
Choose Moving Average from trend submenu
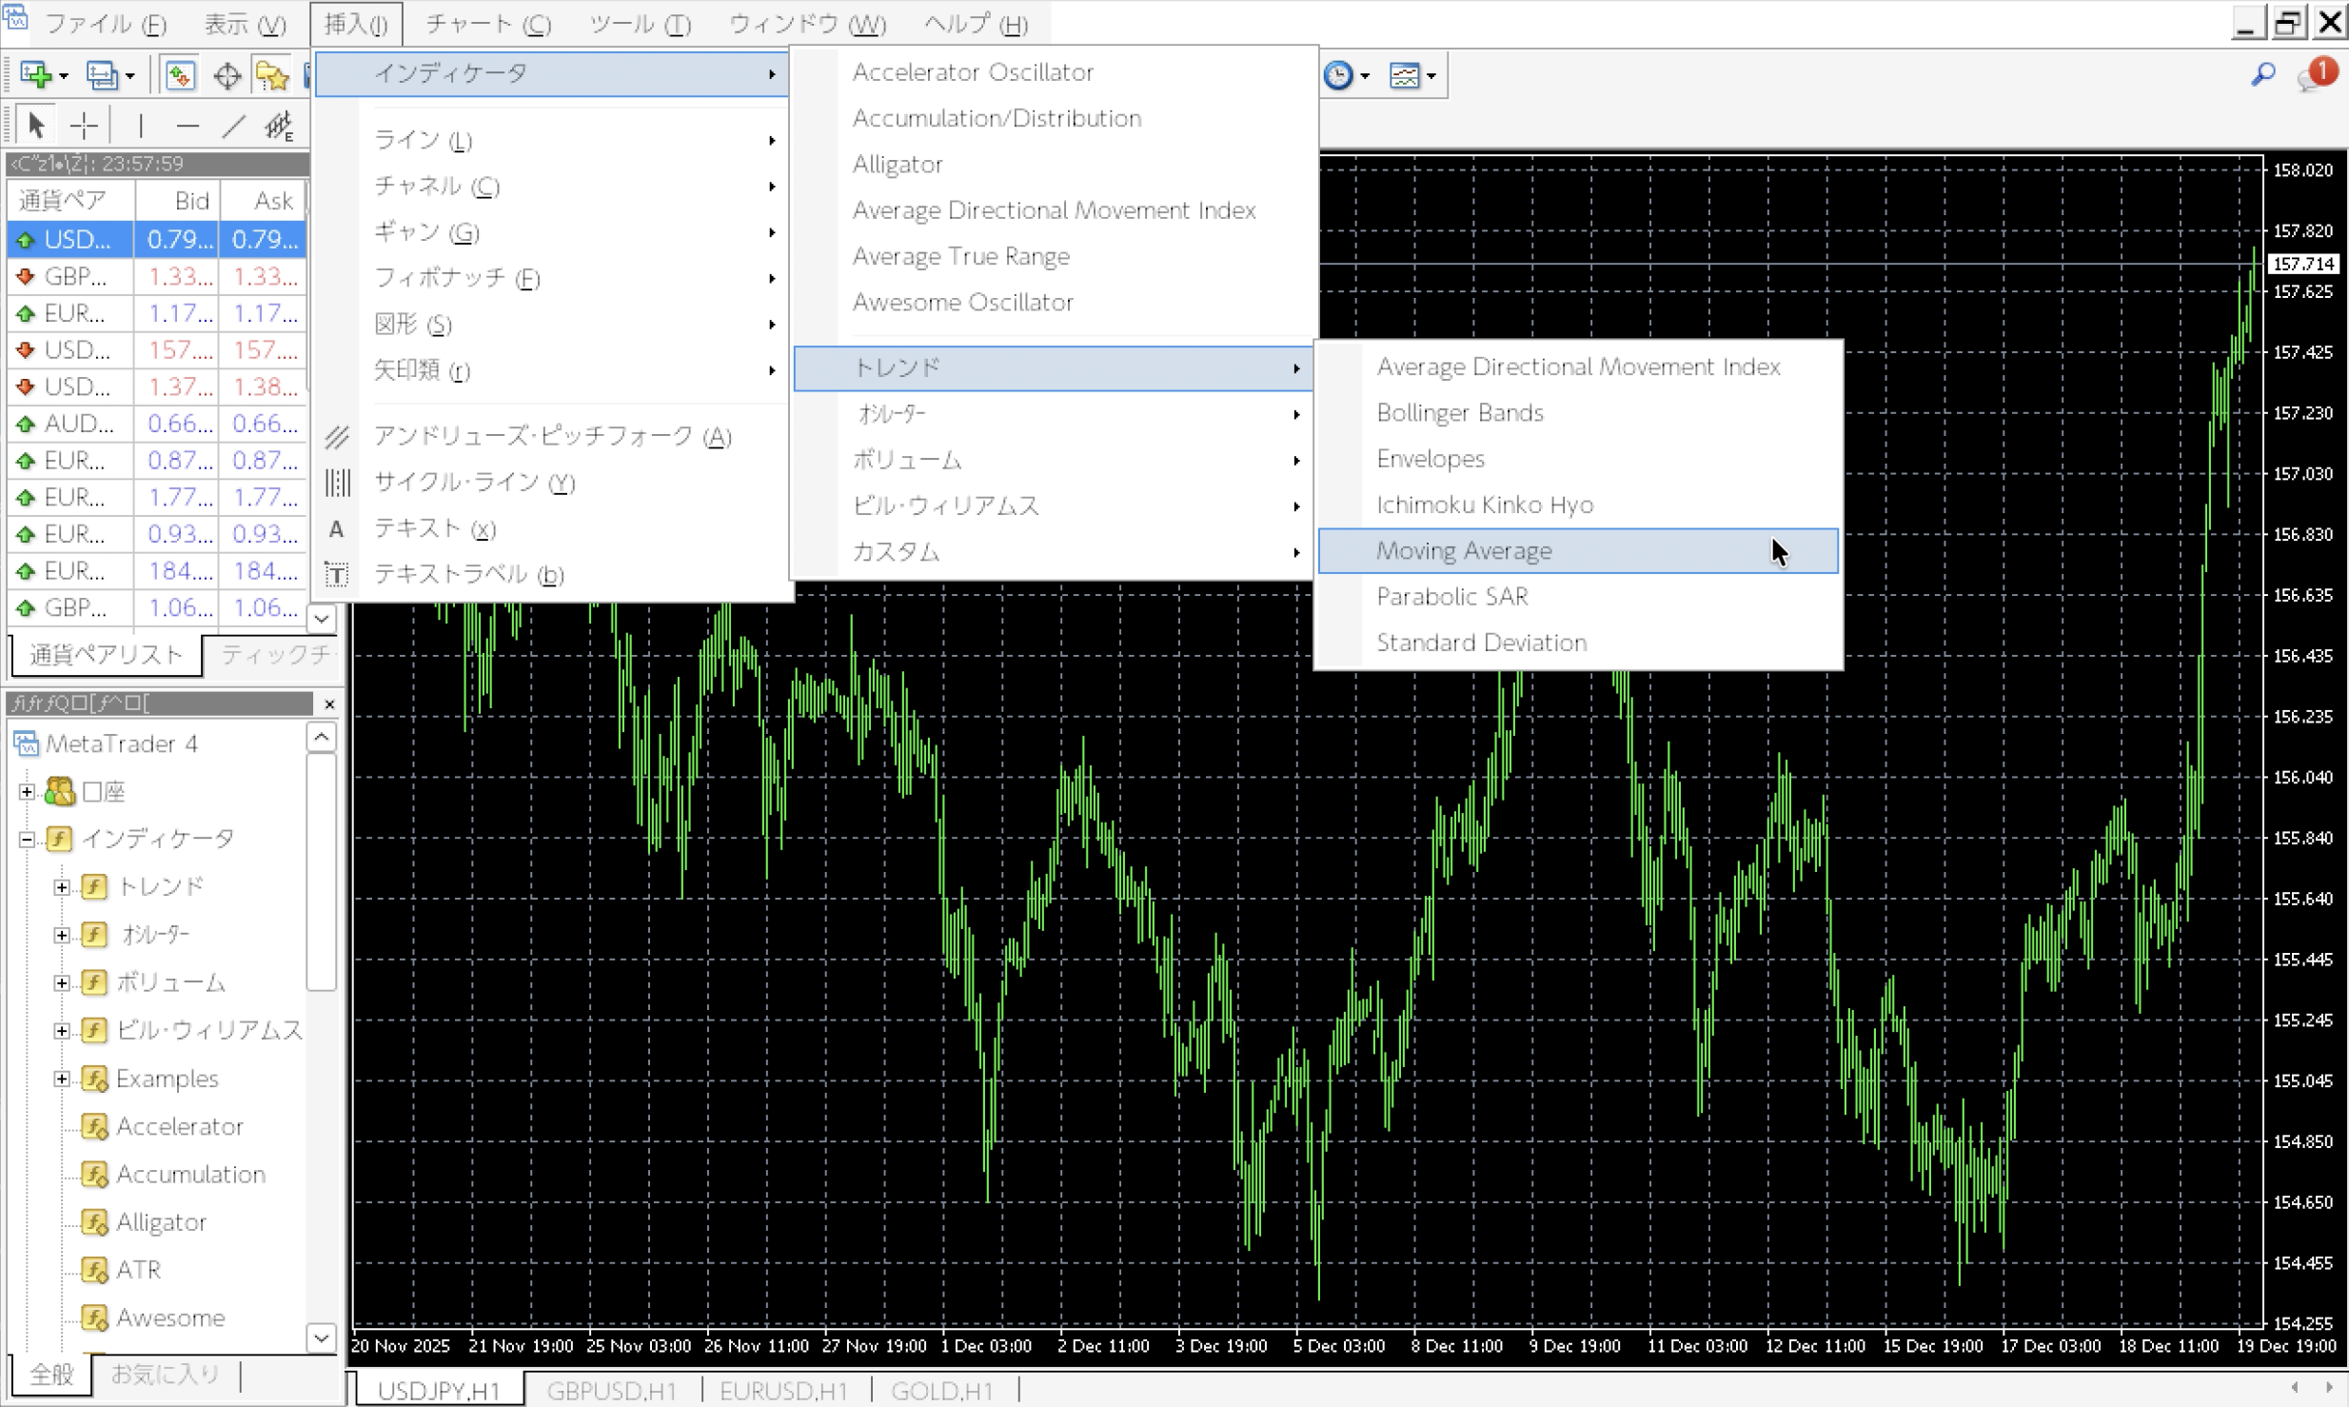pos(1464,550)
